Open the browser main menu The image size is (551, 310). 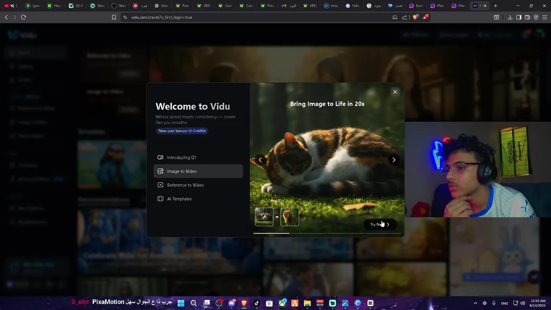click(545, 17)
